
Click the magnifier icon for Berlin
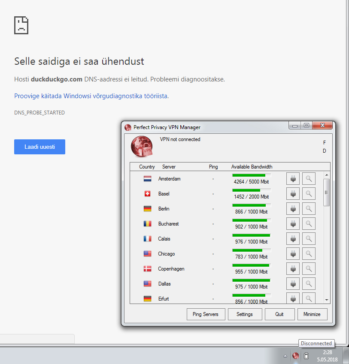coord(309,209)
